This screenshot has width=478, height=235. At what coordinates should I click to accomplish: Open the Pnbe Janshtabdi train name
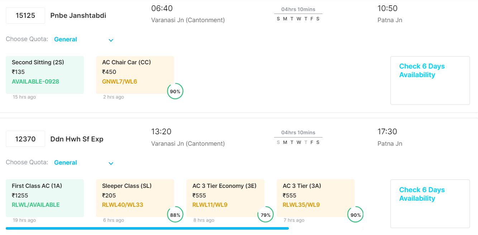pos(78,16)
